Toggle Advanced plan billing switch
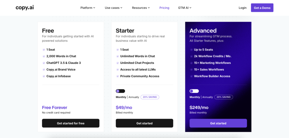Viewport: 289px width, 138px height. 194,91
